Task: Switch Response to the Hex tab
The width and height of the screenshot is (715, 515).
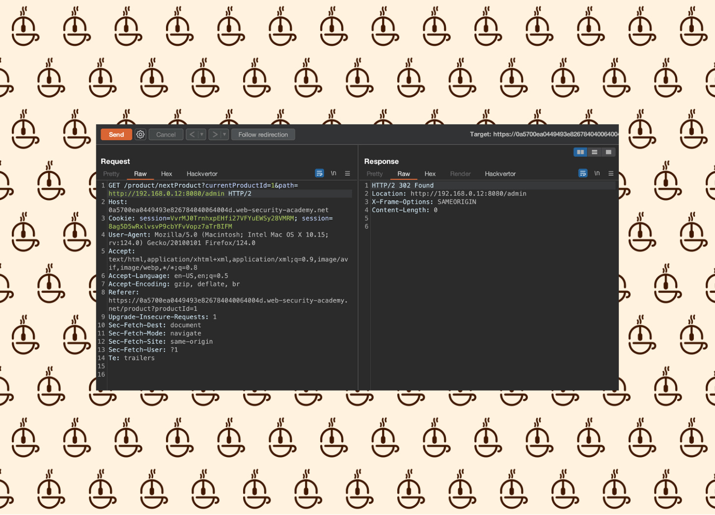Action: tap(430, 174)
